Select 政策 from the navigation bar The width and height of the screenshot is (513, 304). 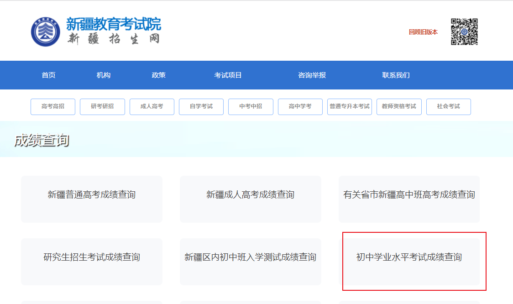(x=159, y=75)
